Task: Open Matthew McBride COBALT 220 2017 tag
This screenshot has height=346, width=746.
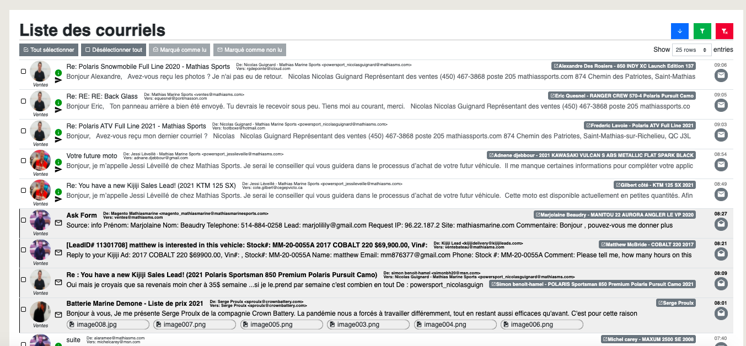Action: (647, 244)
